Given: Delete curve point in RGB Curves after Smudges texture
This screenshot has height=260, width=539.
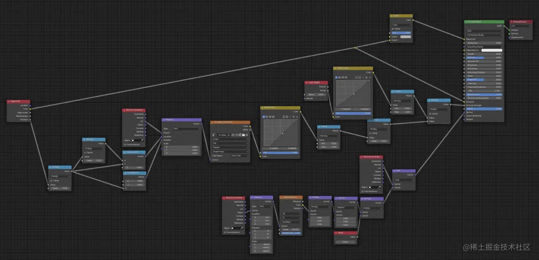Looking at the screenshot, I should (297, 117).
